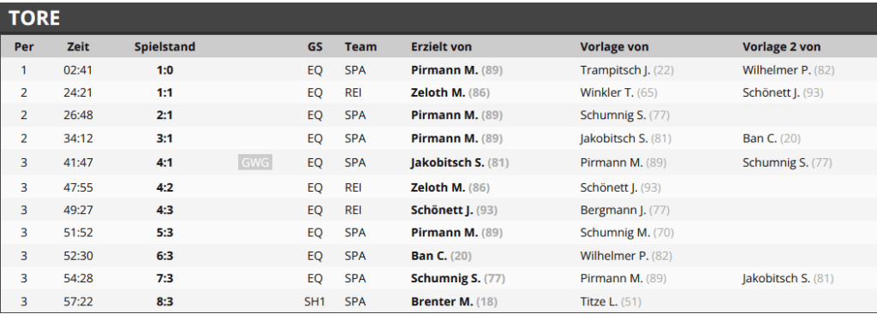
Task: Open scorer Schönett J. on the 4:3 goal
Action: coord(442,210)
